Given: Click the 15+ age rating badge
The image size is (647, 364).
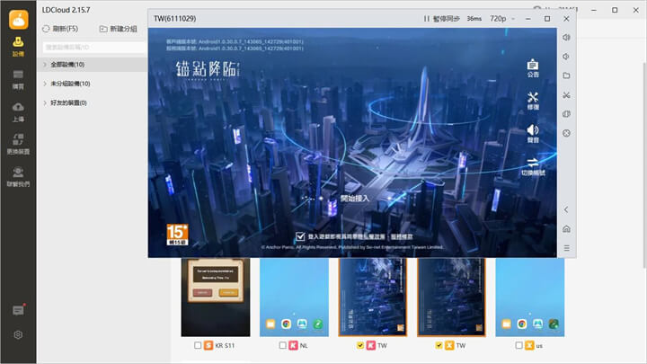Looking at the screenshot, I should 177,235.
